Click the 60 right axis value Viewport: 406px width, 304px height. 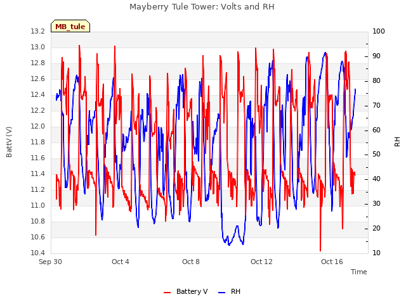click(376, 130)
